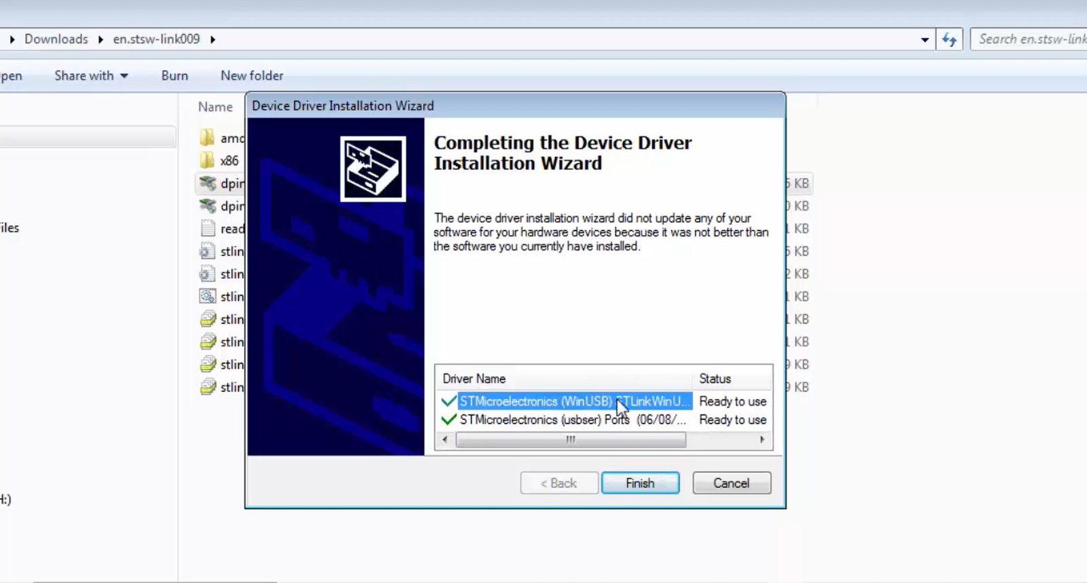Expand the arrow after Downloads in breadcrumb
Image resolution: width=1087 pixels, height=583 pixels.
(101, 39)
